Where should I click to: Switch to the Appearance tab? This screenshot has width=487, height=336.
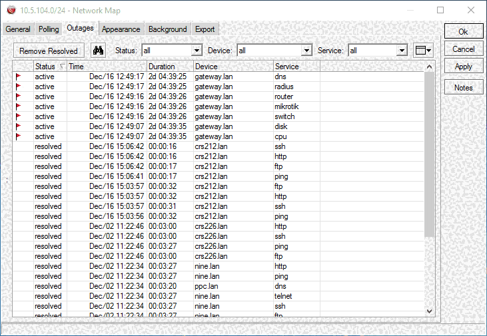pyautogui.click(x=121, y=29)
